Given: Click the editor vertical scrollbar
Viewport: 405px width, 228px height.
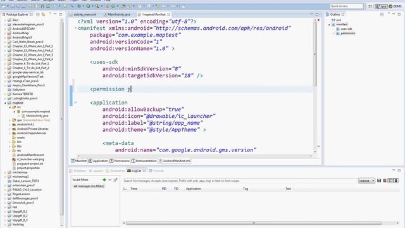Looking at the screenshot, I should pos(315,54).
